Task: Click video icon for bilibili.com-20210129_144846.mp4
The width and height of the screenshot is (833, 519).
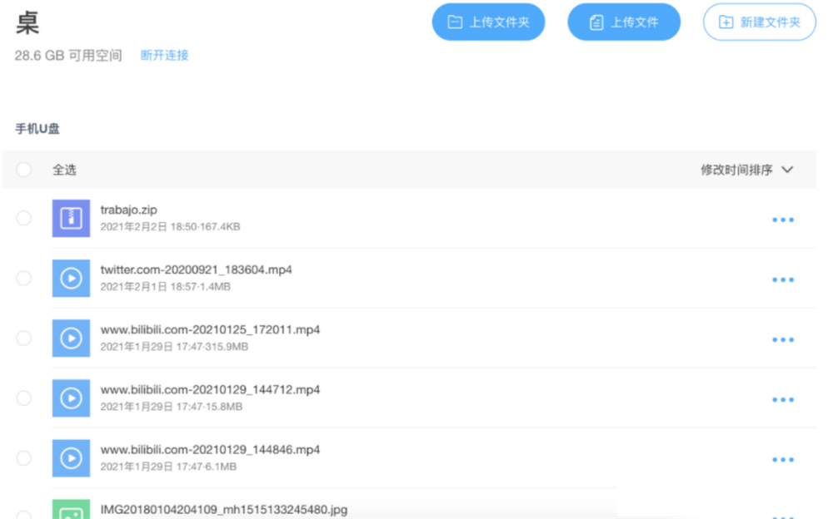Action: [x=71, y=457]
